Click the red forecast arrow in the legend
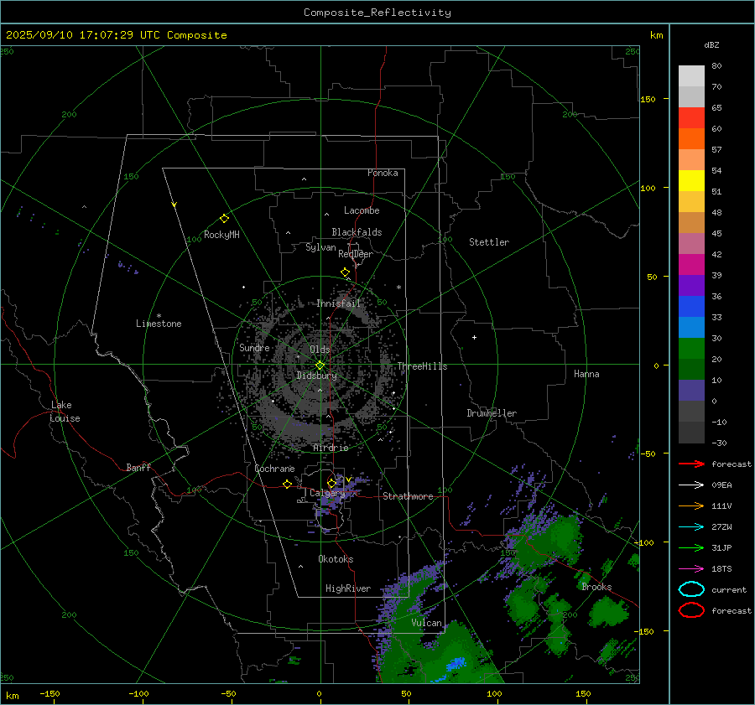This screenshot has width=755, height=705. [691, 464]
